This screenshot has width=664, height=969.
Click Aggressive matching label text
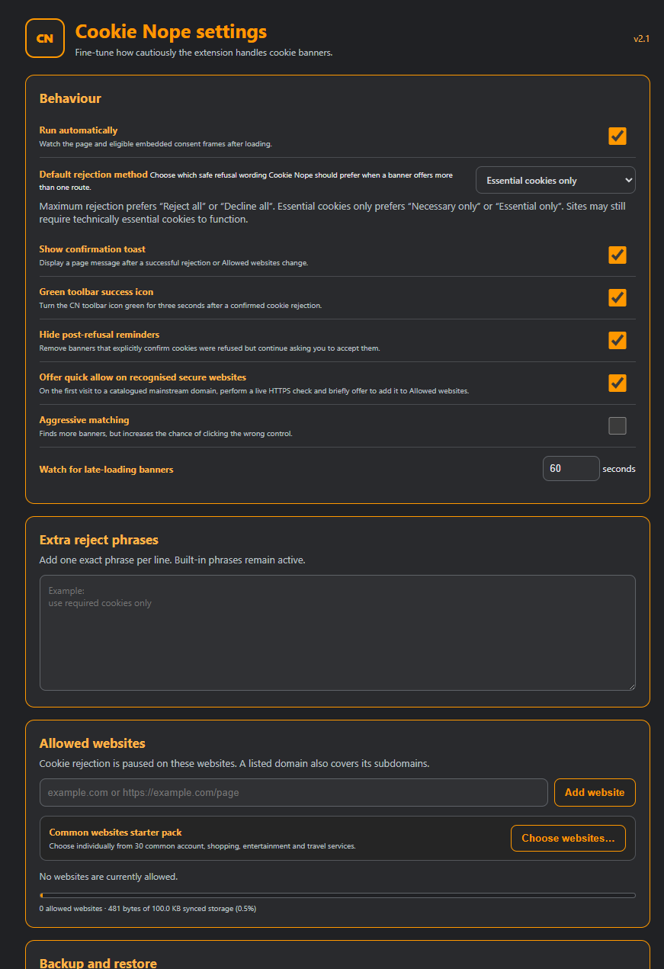[x=84, y=420]
